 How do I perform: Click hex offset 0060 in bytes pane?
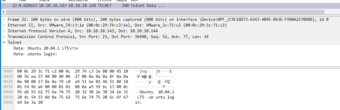point(8,103)
